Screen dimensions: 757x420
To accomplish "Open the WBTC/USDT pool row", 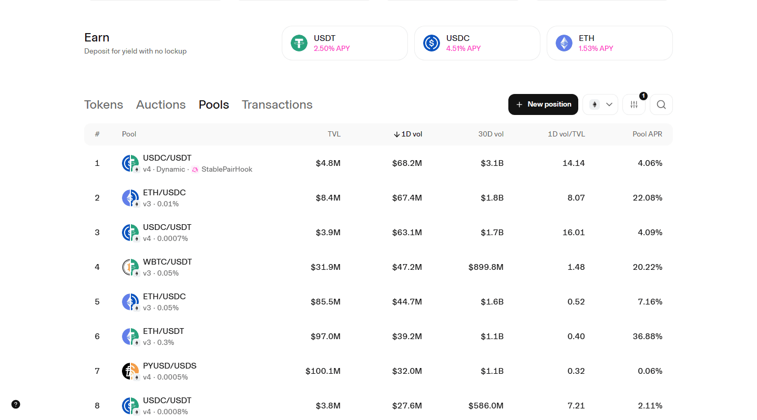I will (x=378, y=267).
